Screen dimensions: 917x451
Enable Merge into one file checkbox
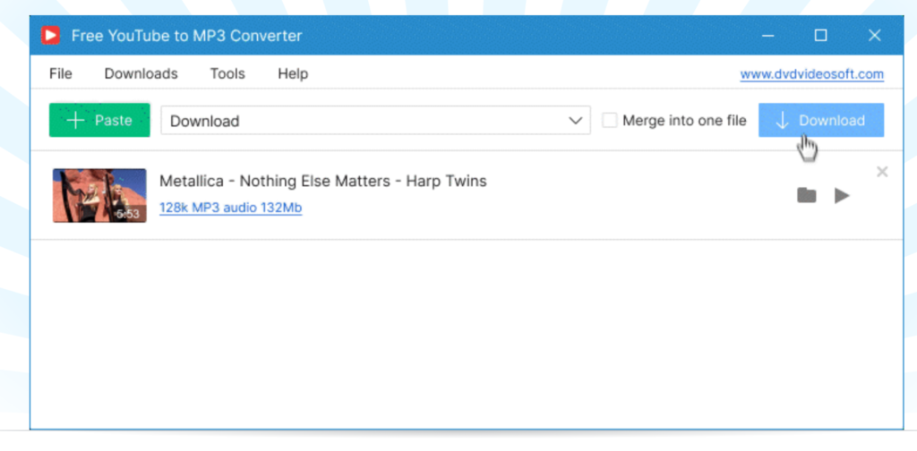pyautogui.click(x=609, y=120)
